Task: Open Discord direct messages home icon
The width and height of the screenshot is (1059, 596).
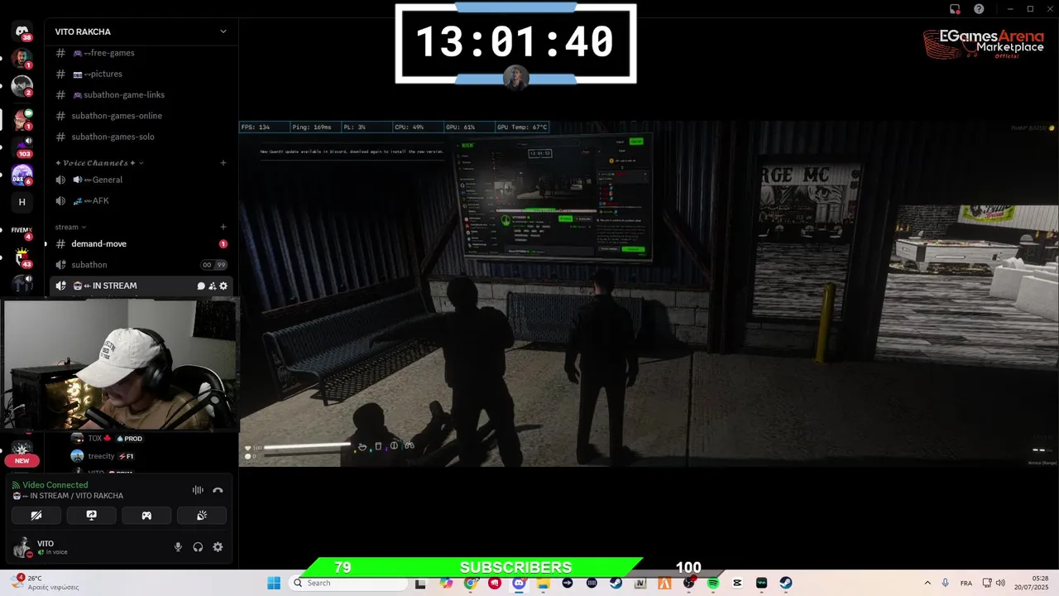Action: [x=22, y=31]
